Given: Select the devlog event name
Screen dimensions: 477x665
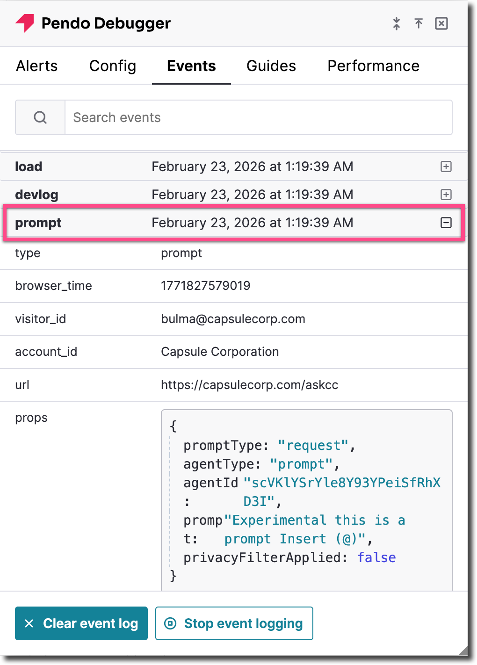Looking at the screenshot, I should coord(36,195).
